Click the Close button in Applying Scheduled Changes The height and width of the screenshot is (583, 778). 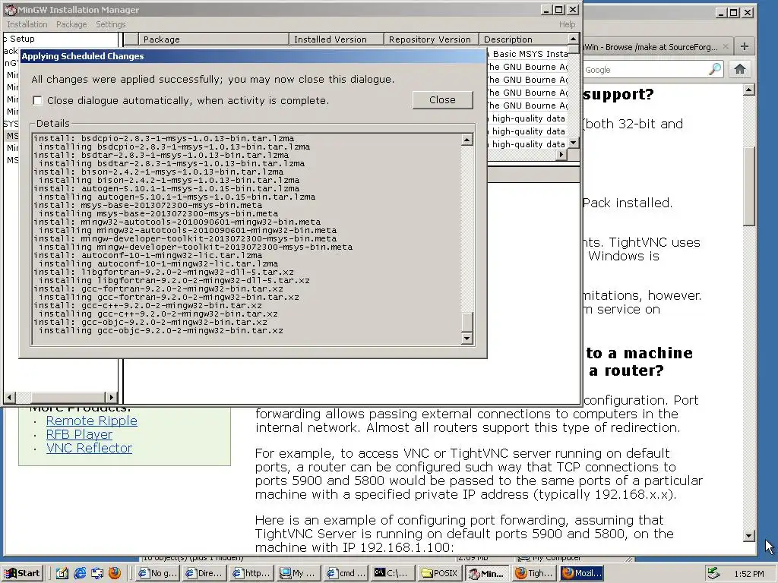pyautogui.click(x=442, y=100)
